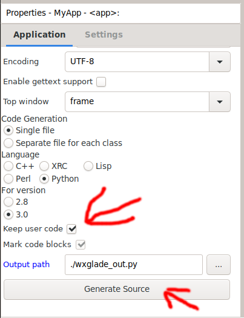Click the Mark code blocks checkbox
Image resolution: width=244 pixels, height=318 pixels.
pos(81,245)
